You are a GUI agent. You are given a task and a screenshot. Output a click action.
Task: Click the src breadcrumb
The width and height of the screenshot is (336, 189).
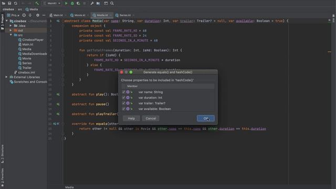[20, 9]
